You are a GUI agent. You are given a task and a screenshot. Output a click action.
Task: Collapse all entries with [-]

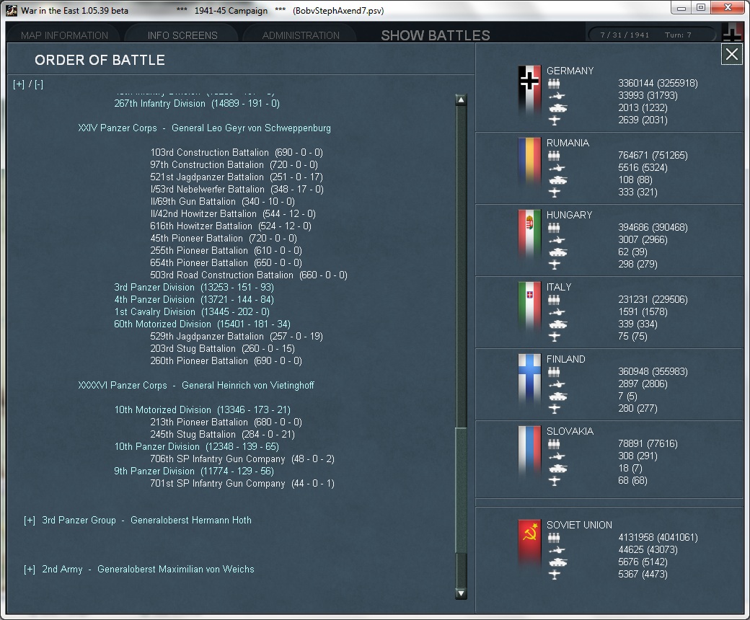39,84
